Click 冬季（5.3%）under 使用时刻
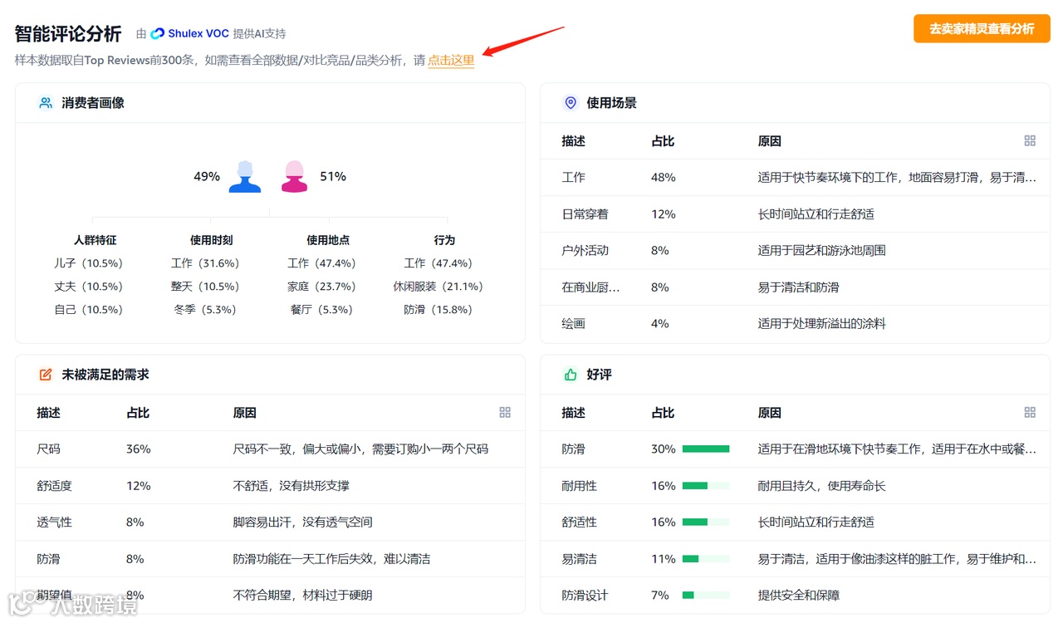The width and height of the screenshot is (1063, 623). tap(205, 310)
